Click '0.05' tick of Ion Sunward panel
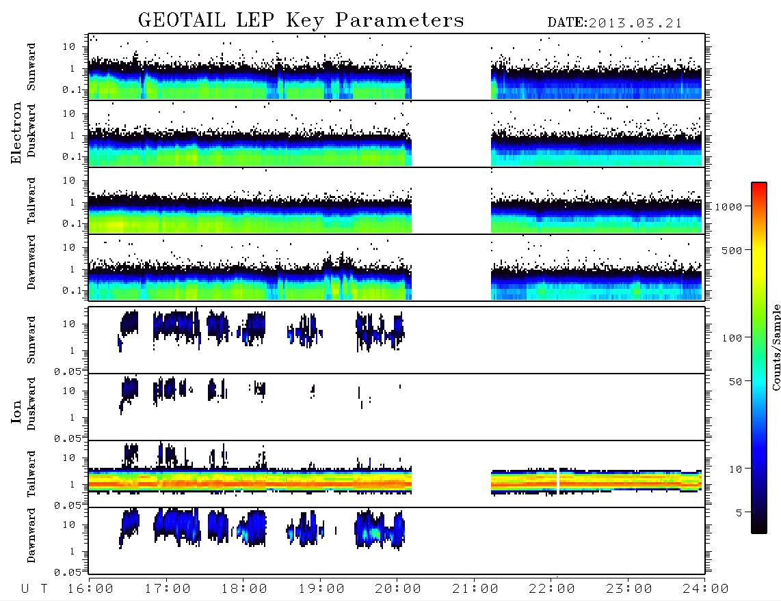The height and width of the screenshot is (601, 781). [x=68, y=371]
